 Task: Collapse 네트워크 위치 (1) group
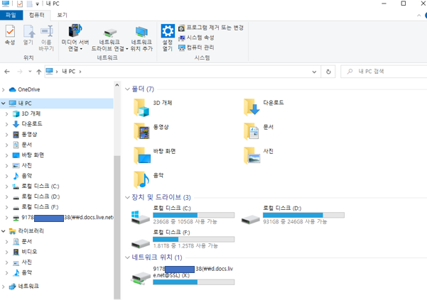[127, 257]
